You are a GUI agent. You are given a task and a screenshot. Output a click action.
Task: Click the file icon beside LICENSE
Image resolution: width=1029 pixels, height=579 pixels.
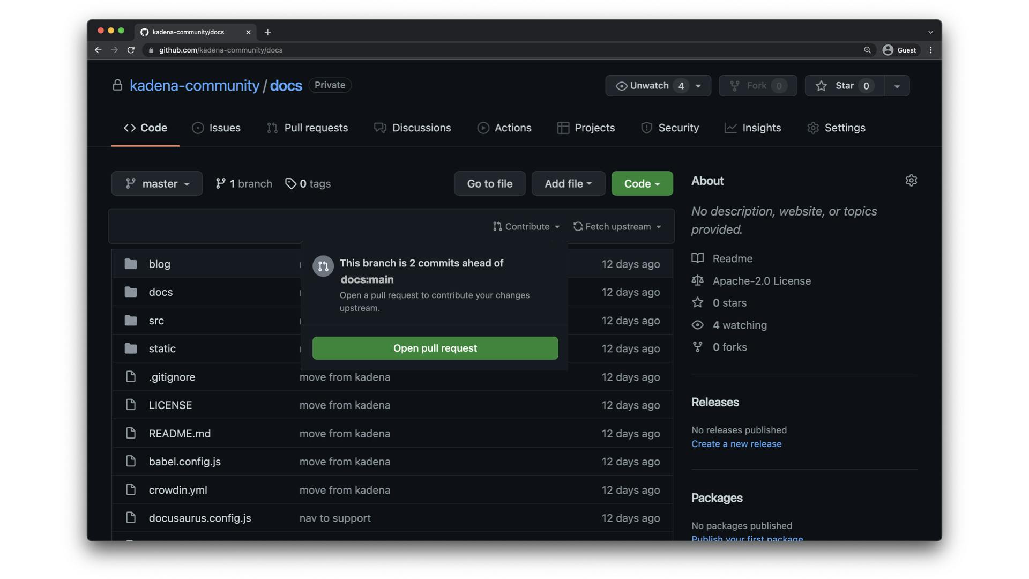tap(131, 405)
